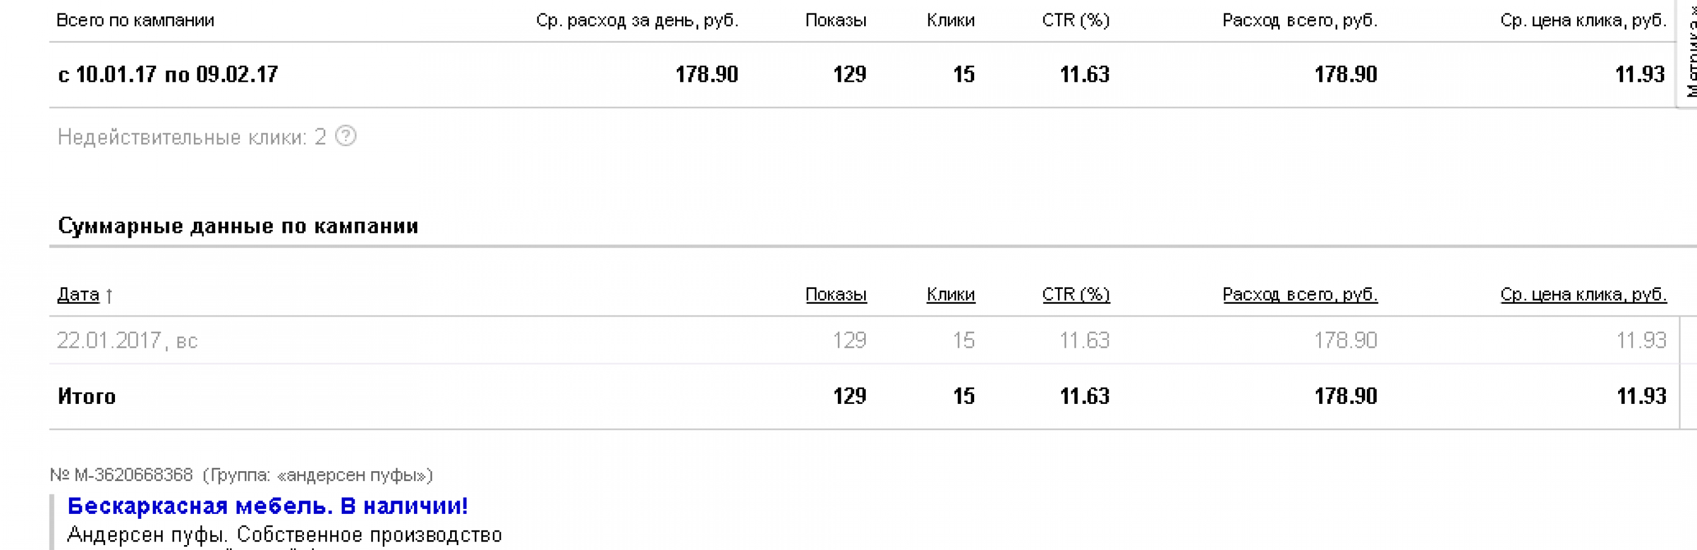
Task: Click the Всего по кампании header
Action: pyautogui.click(x=135, y=20)
